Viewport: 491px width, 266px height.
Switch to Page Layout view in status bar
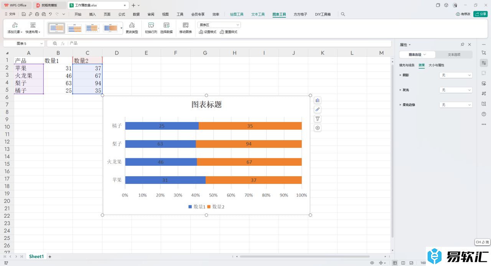pyautogui.click(x=403, y=263)
